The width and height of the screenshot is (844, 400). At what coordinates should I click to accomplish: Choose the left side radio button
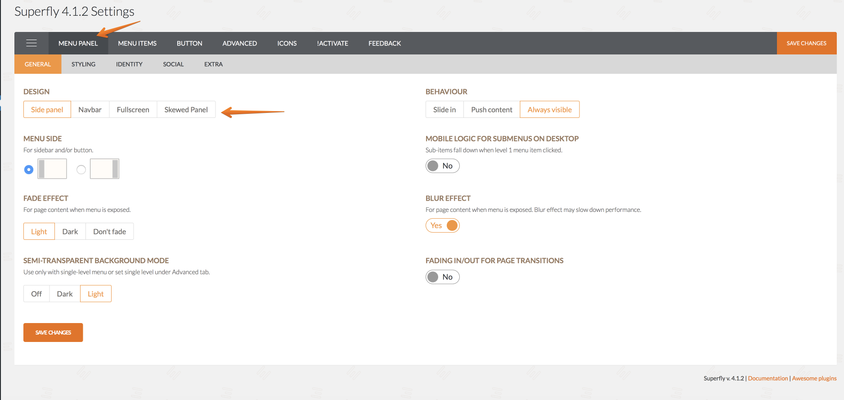pos(29,170)
